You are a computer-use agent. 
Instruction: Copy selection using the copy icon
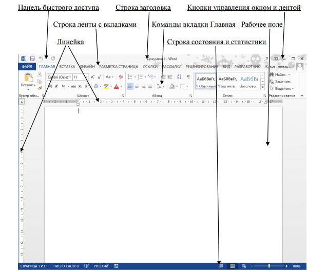[40, 81]
